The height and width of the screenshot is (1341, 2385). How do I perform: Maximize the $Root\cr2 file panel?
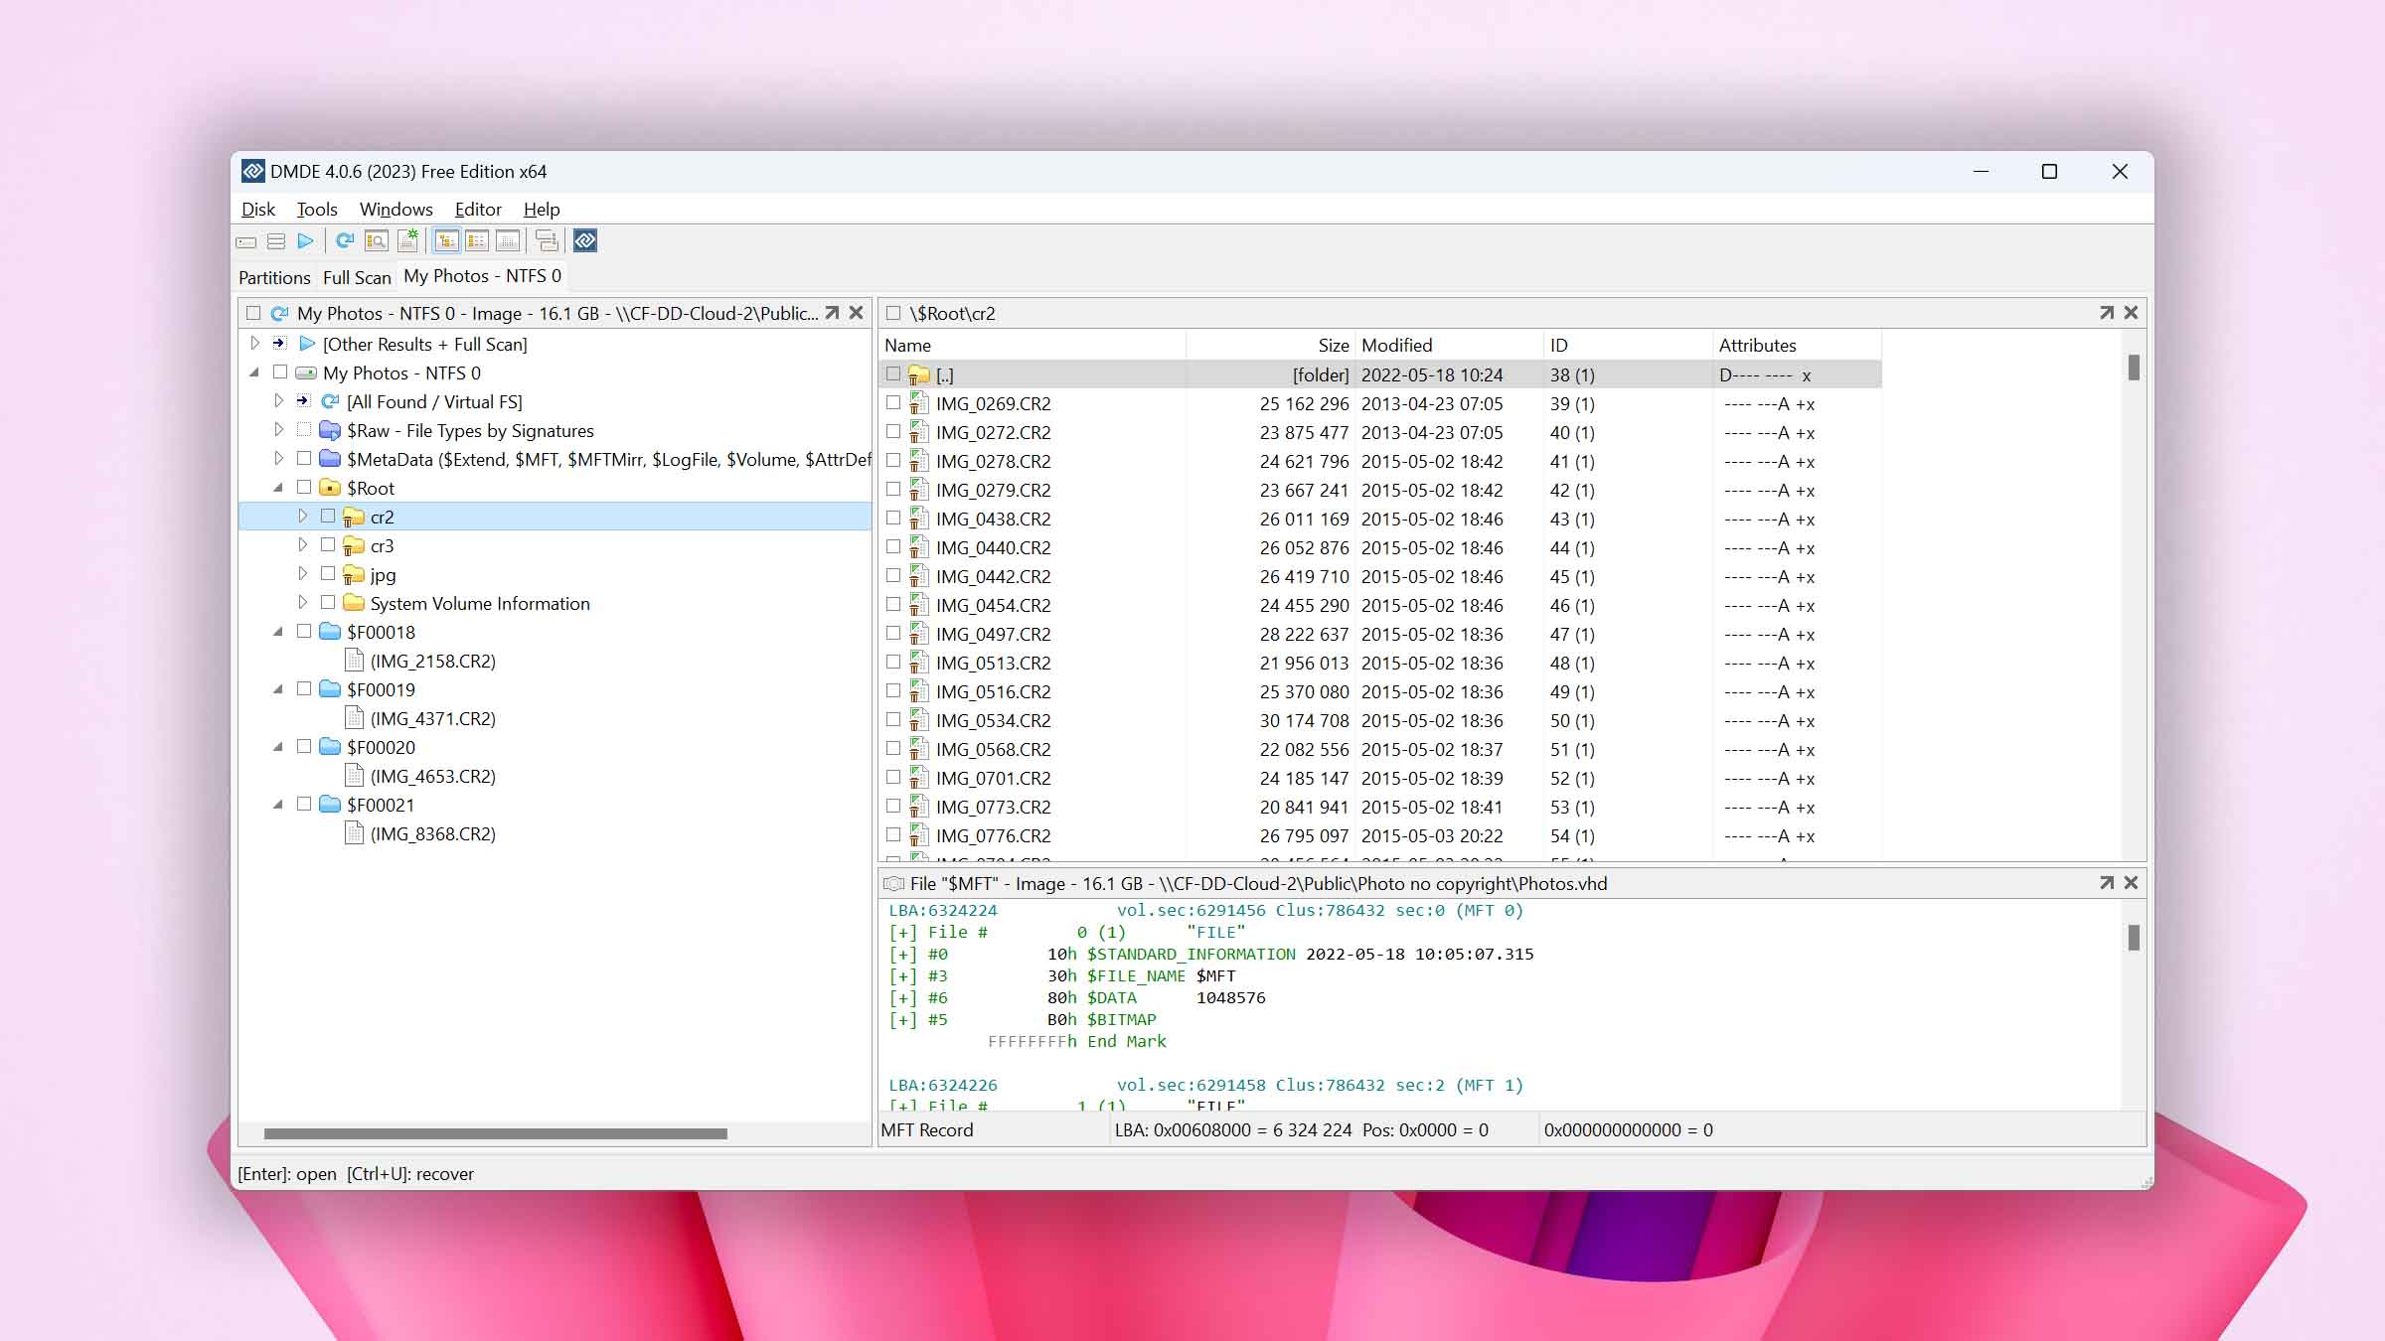(x=2106, y=313)
